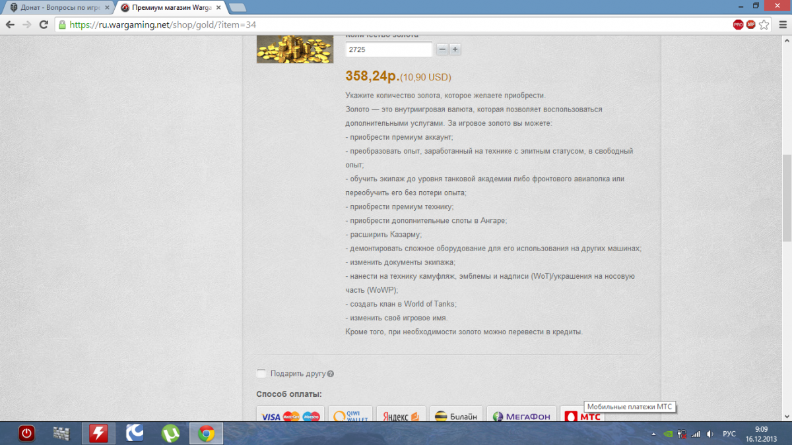The height and width of the screenshot is (445, 792).
Task: Click the page vertical scrollbar thumb
Action: [786, 198]
